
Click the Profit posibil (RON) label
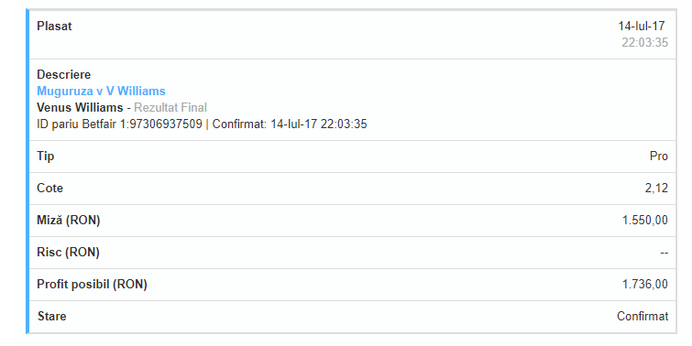92,285
